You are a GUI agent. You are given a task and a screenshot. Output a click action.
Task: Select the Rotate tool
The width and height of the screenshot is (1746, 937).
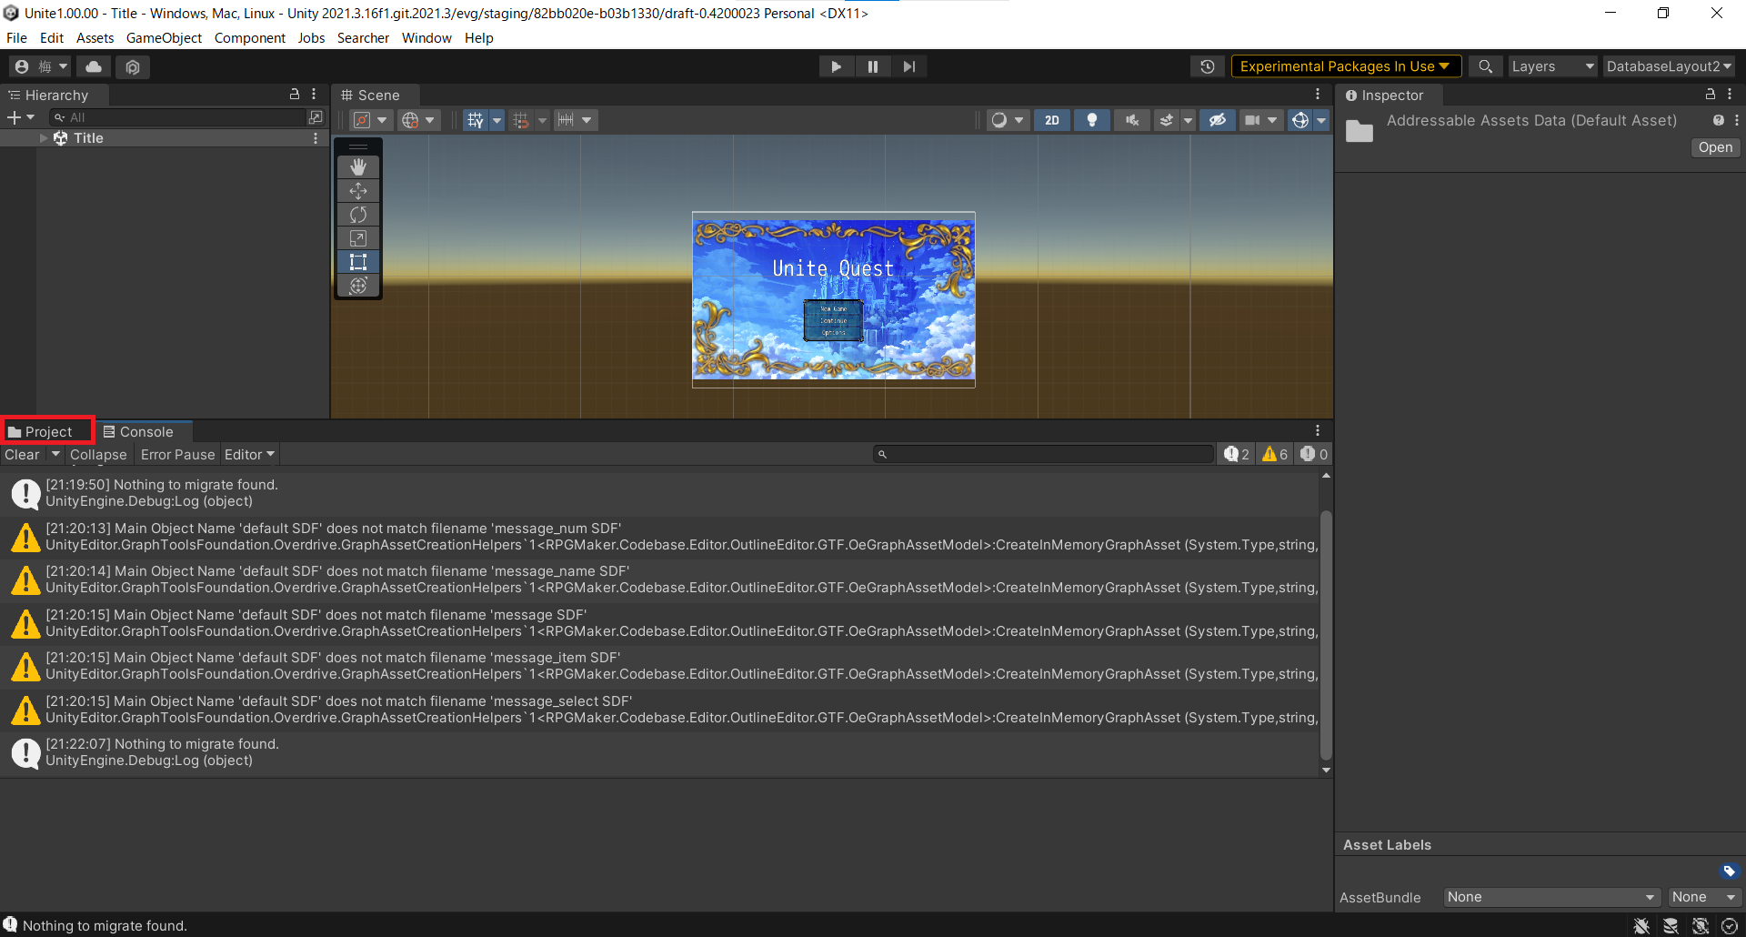pyautogui.click(x=358, y=215)
